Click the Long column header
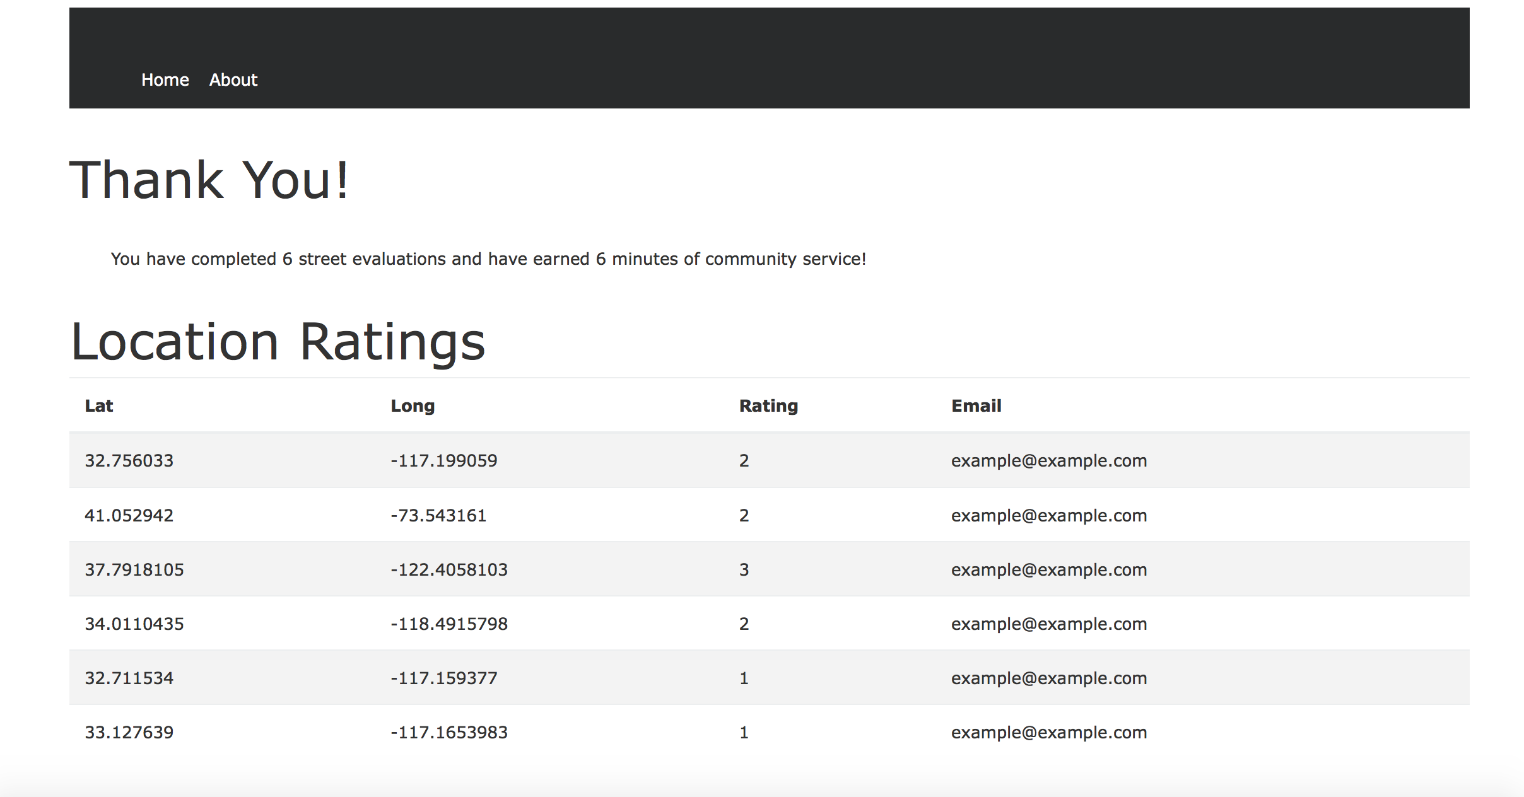The image size is (1524, 797). click(x=413, y=406)
